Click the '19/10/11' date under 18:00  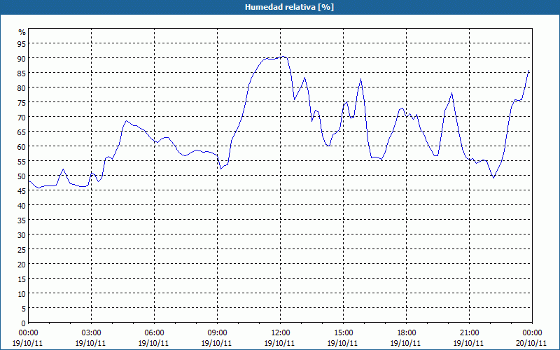pos(406,343)
